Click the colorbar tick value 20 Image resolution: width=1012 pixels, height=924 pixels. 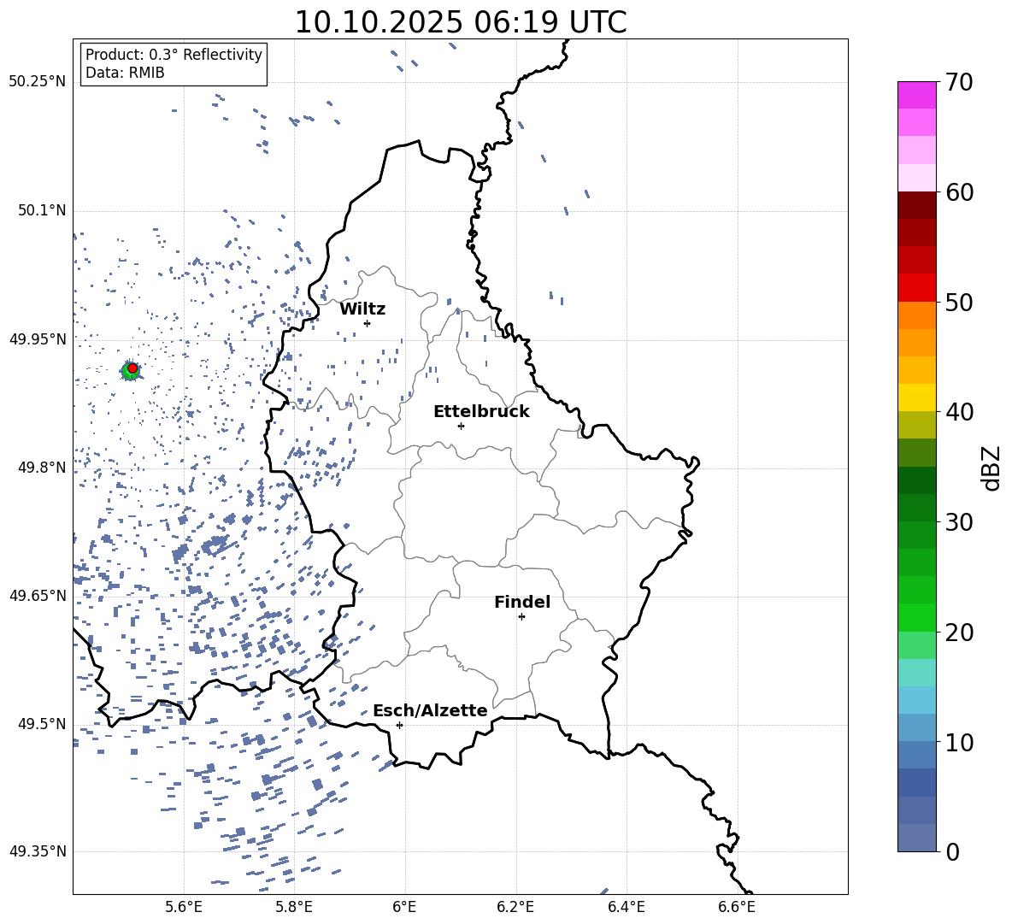959,633
